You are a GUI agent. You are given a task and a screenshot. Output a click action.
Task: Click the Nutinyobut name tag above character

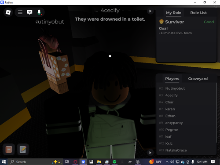(x=50, y=22)
